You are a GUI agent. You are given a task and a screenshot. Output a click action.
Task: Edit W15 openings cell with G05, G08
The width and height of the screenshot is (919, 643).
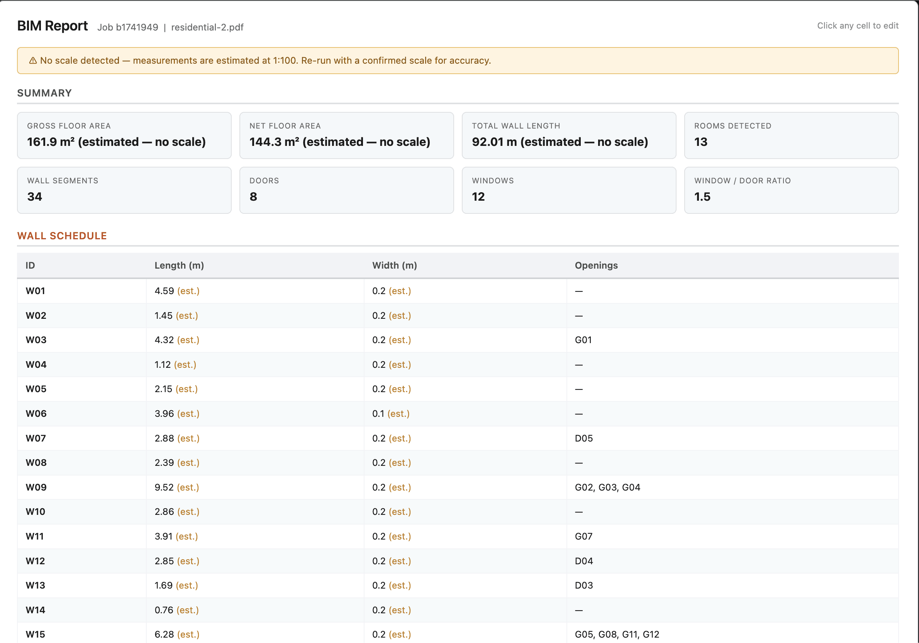[x=616, y=634]
